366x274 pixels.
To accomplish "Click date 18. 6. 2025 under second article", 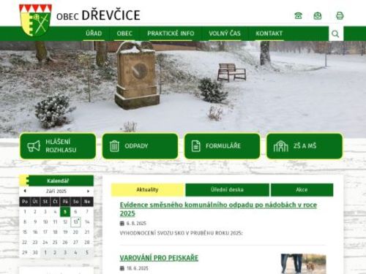I will click(x=138, y=268).
